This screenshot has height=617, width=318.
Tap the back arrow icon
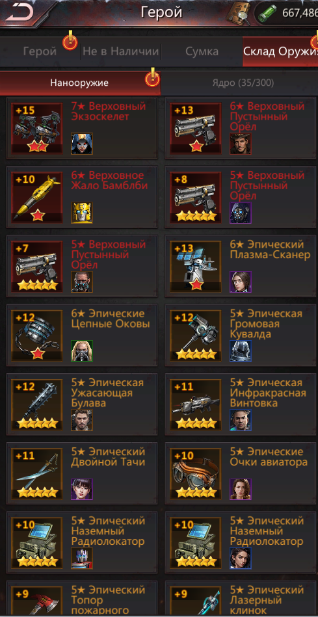(20, 13)
